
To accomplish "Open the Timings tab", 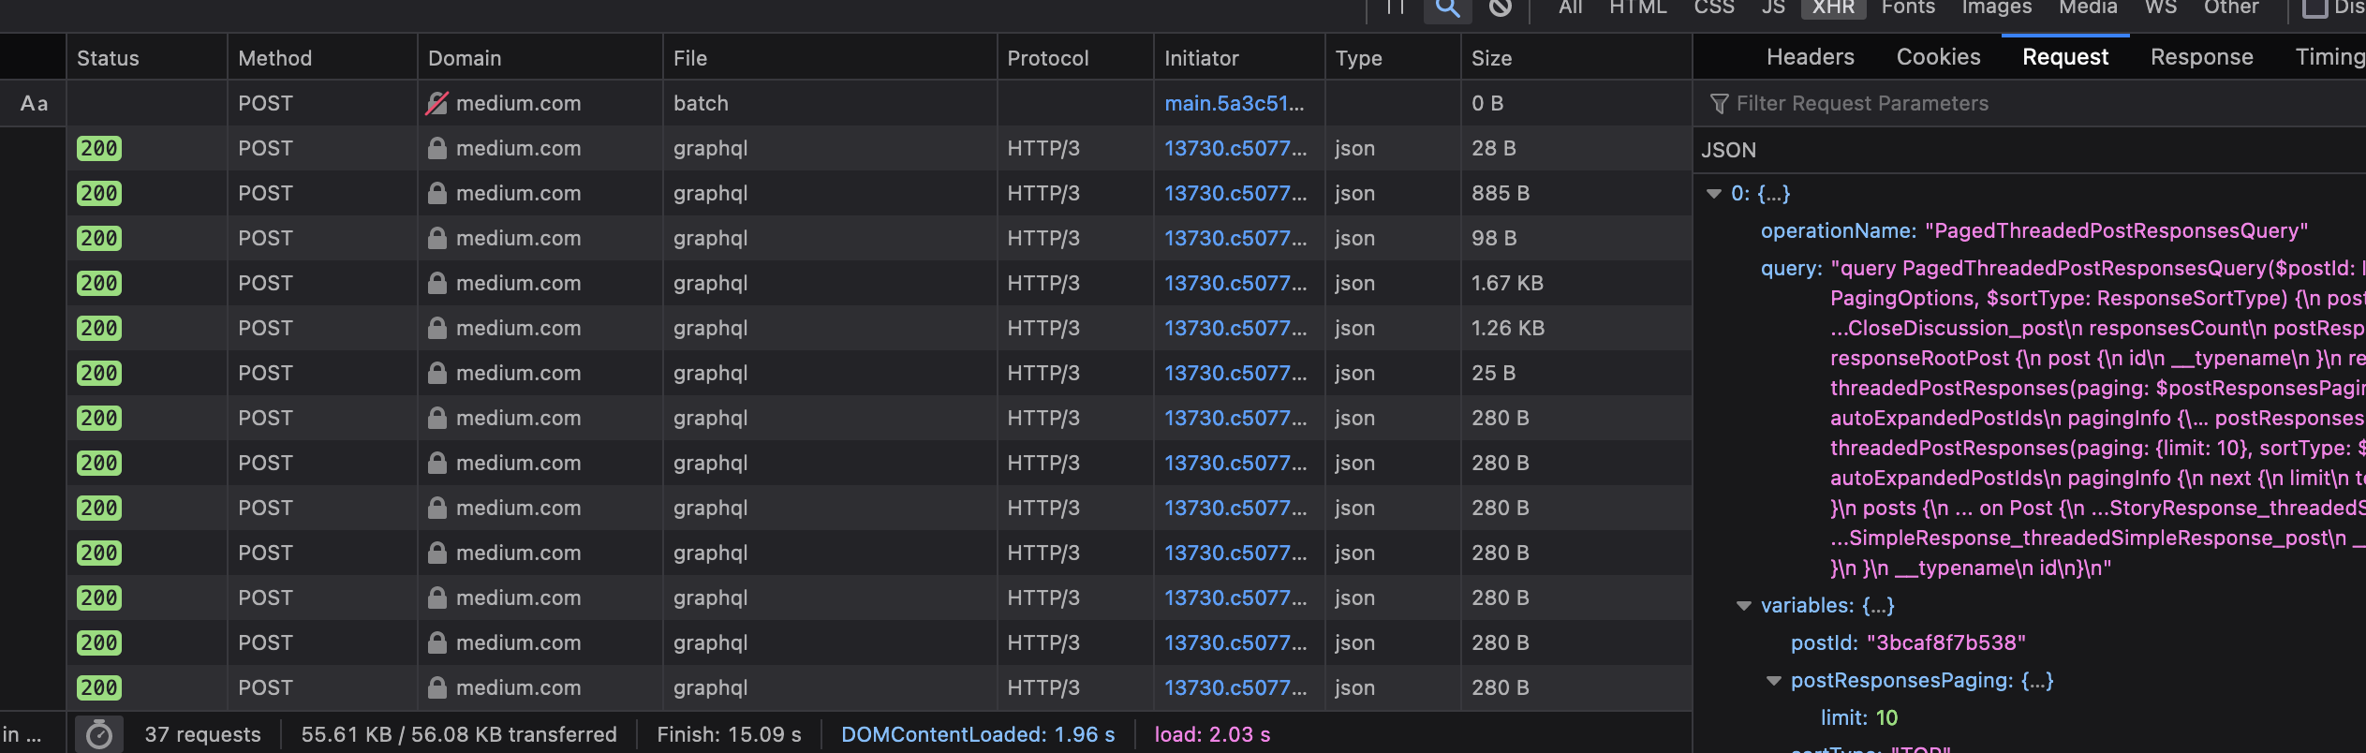I will (2329, 57).
